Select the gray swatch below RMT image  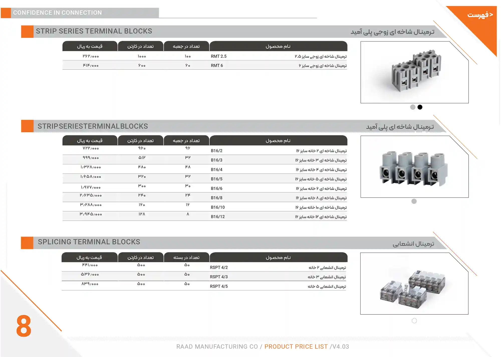412,107
